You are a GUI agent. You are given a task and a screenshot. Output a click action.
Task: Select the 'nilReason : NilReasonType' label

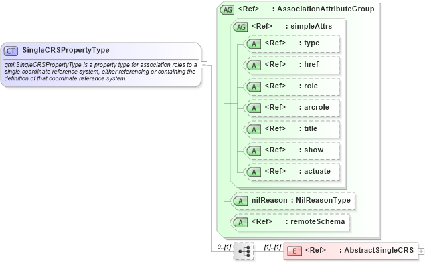coord(301,200)
